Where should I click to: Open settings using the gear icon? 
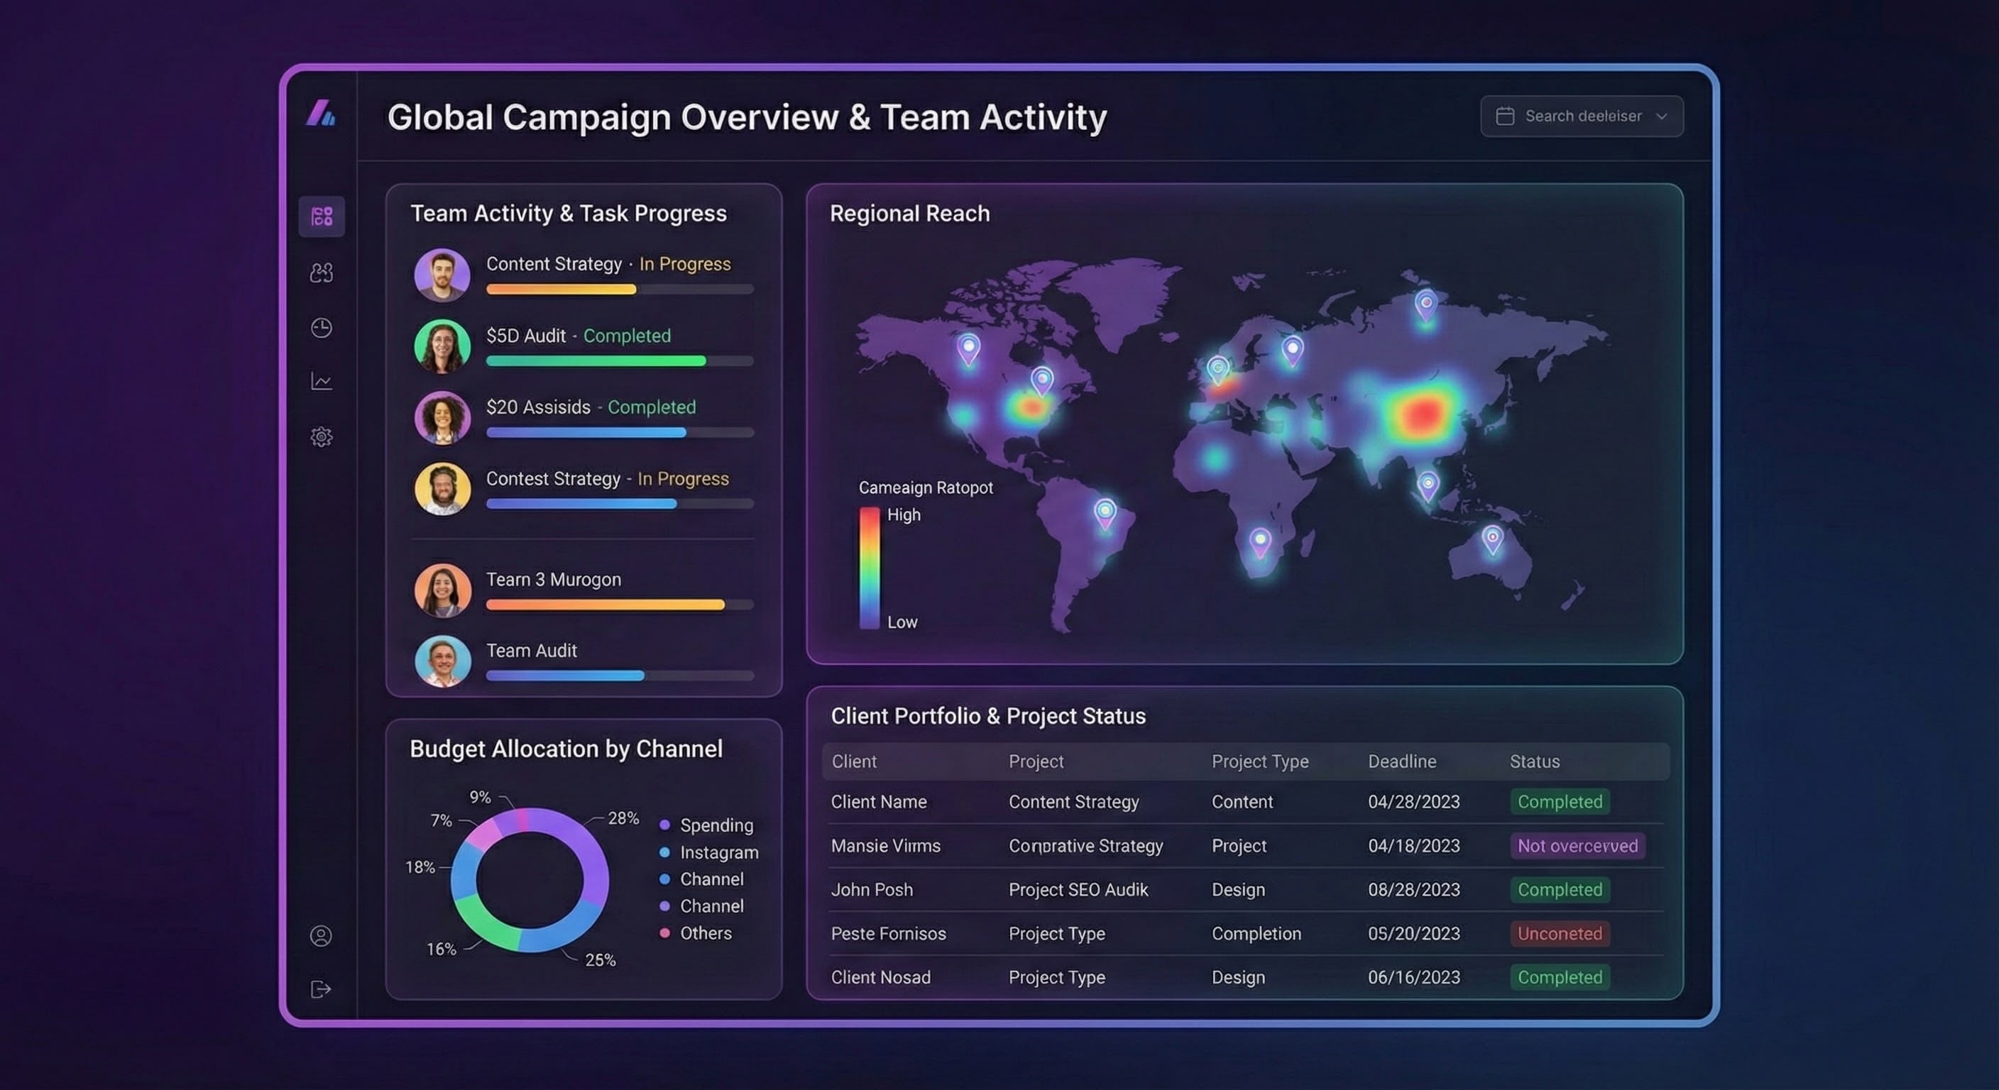click(x=322, y=435)
